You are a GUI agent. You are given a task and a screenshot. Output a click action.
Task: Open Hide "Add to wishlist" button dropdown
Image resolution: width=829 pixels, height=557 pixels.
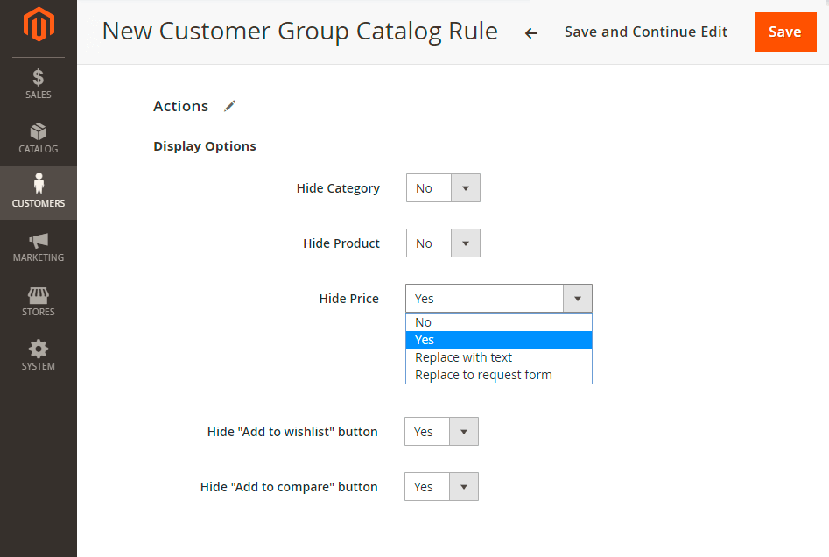(441, 432)
